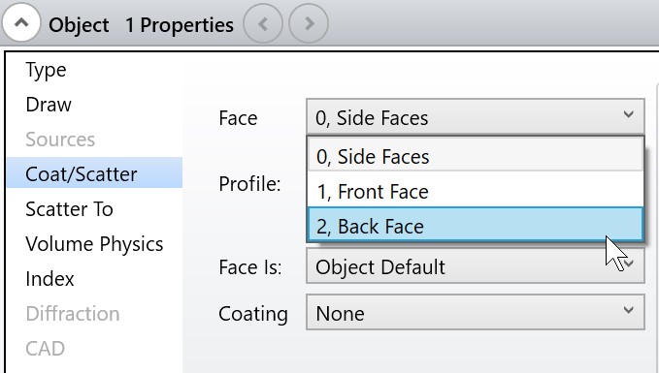Collapse the Object Properties panel with the up chevron
This screenshot has height=373, width=659.
tap(21, 22)
